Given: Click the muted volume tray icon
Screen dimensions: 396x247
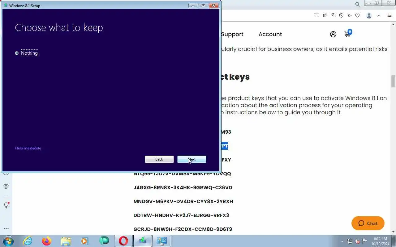Looking at the screenshot, I should point(357,241).
